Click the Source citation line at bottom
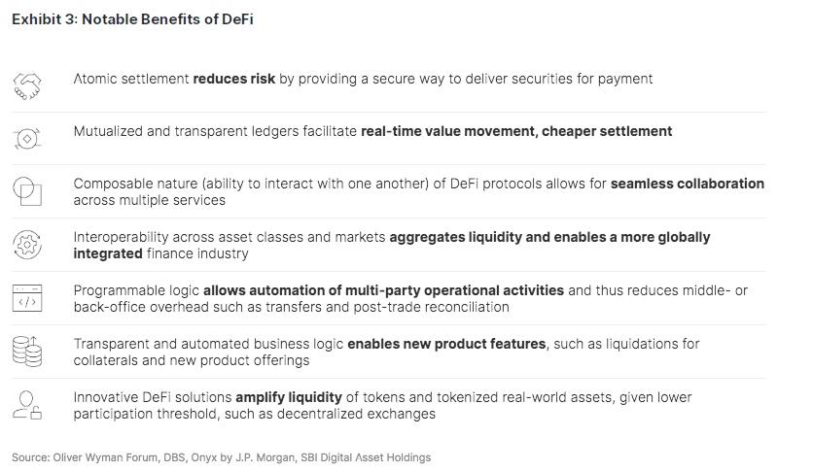Viewport: 813px width, 471px height. click(x=222, y=457)
